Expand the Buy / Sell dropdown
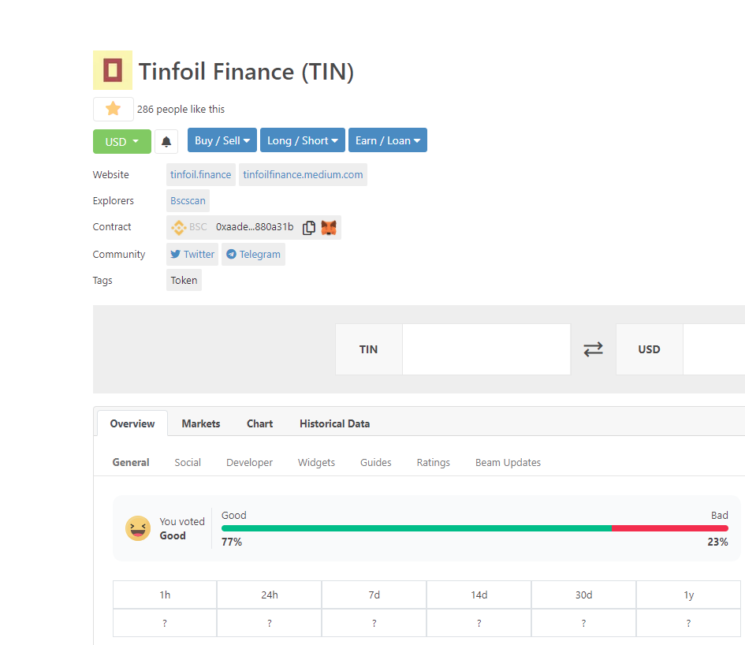Viewport: 745px width, 645px height. tap(222, 140)
